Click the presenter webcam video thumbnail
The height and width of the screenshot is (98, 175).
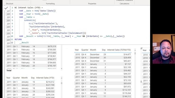164,49
